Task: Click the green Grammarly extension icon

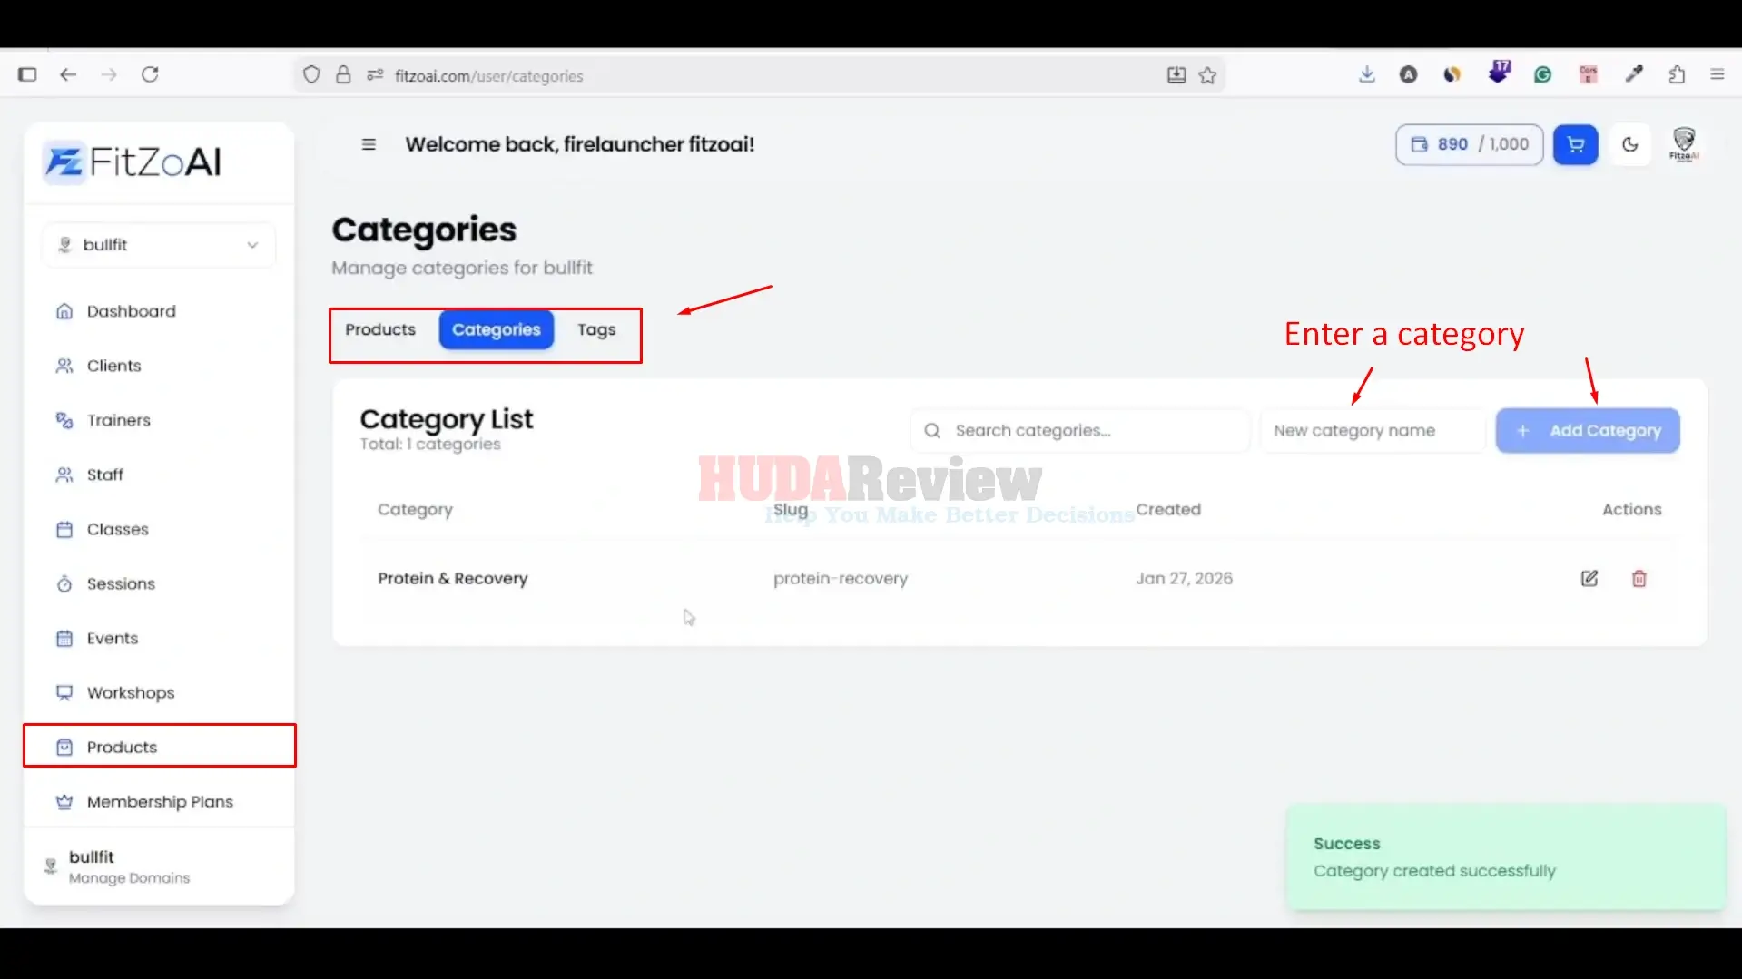Action: click(1542, 74)
